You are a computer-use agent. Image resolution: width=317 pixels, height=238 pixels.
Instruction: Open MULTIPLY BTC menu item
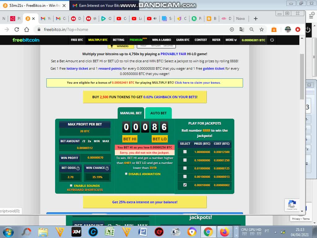[x=98, y=40]
